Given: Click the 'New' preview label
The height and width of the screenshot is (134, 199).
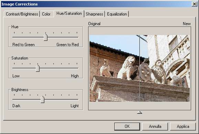Looking at the screenshot, I should [x=187, y=24].
